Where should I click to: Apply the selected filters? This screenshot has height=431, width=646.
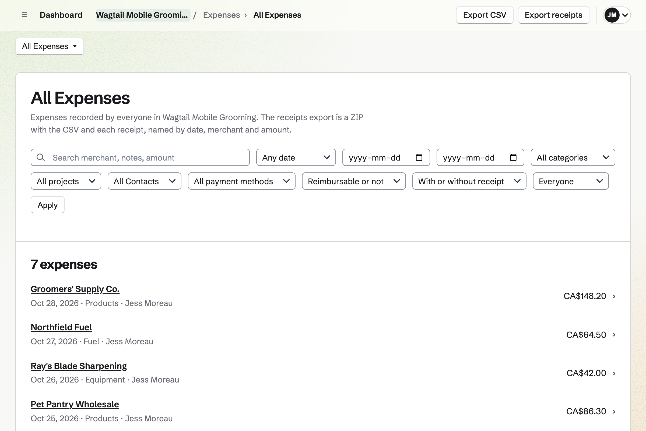pyautogui.click(x=48, y=205)
